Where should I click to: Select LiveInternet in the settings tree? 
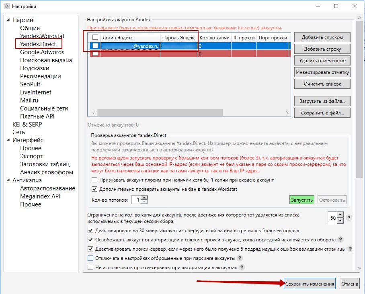[x=36, y=92]
